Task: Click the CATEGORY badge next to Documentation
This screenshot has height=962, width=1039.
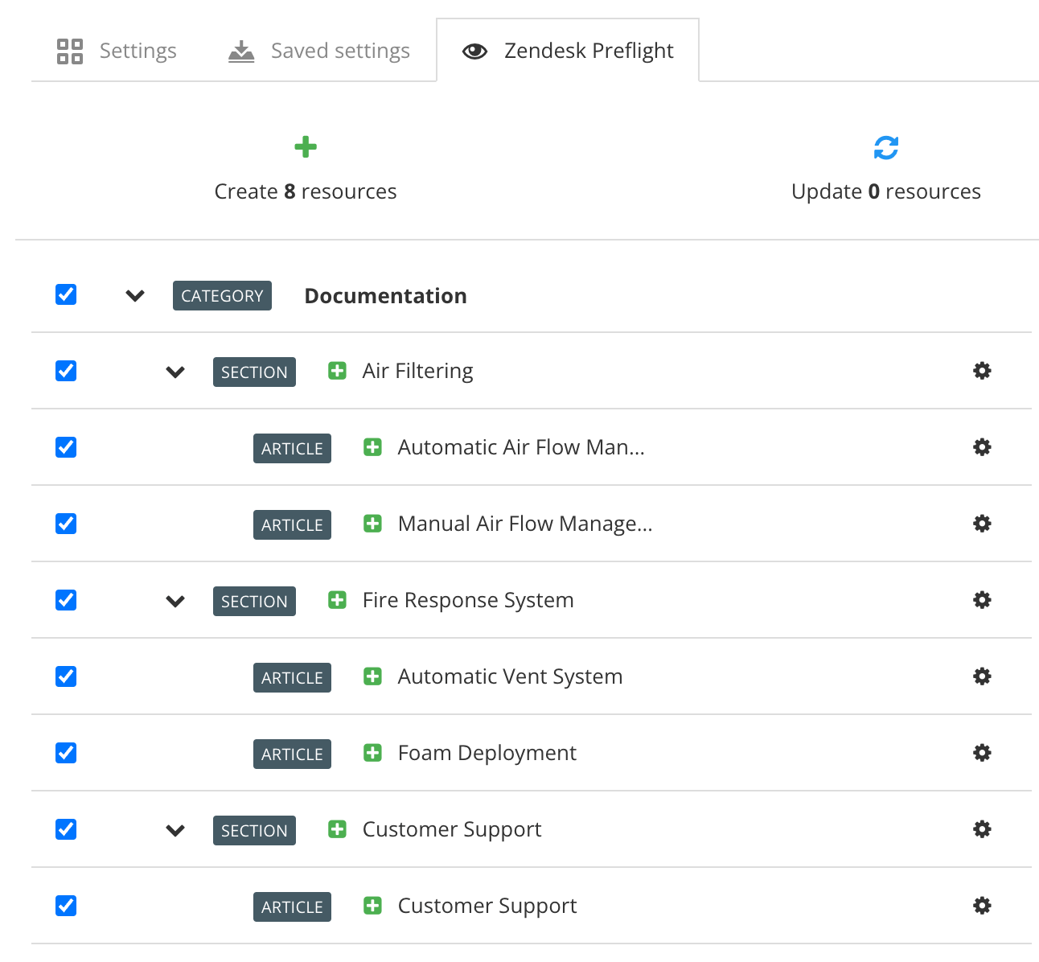Action: coord(222,295)
